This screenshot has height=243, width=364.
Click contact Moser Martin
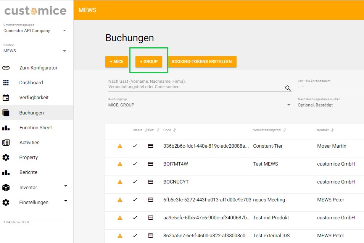[x=332, y=146]
